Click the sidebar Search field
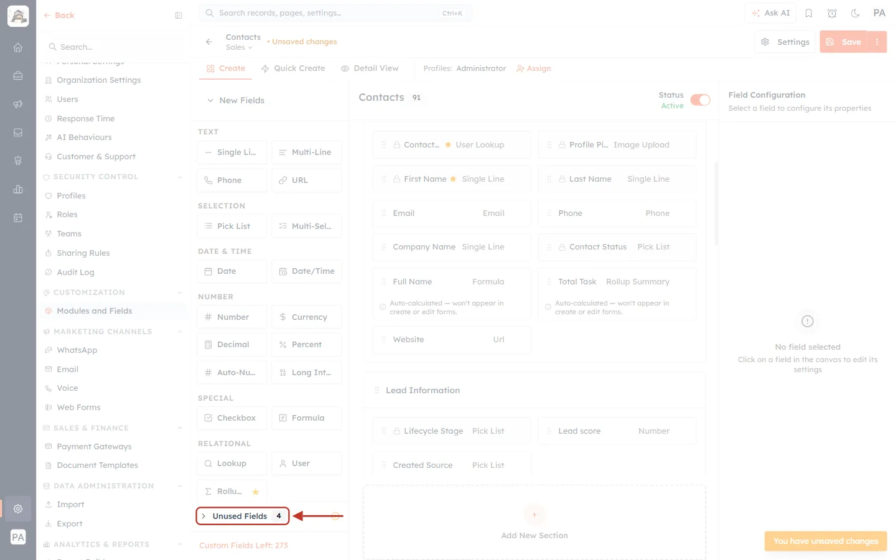 [114, 47]
